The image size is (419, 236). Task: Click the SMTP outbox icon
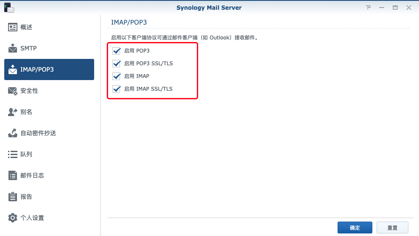(x=13, y=48)
